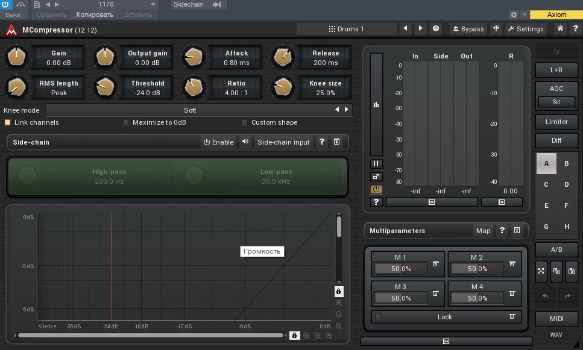Select preset slot B
The image size is (583, 350).
tap(566, 163)
